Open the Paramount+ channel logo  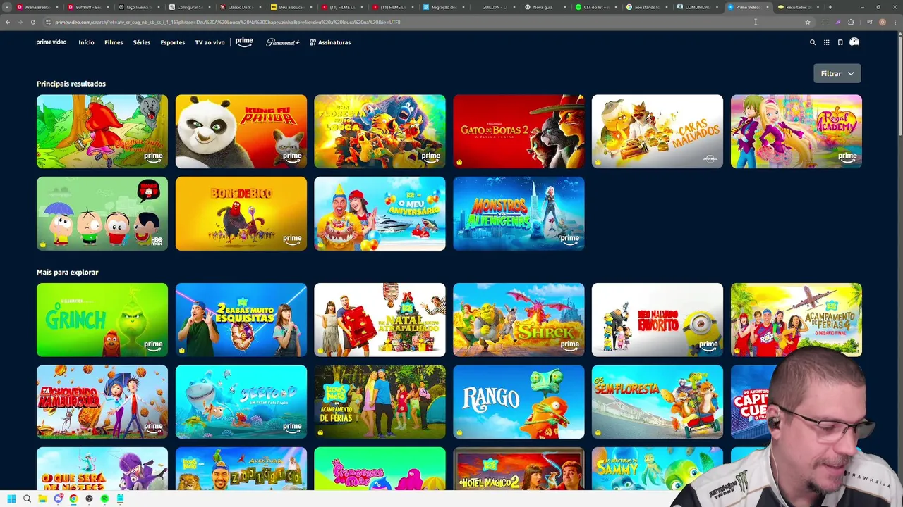pyautogui.click(x=283, y=42)
